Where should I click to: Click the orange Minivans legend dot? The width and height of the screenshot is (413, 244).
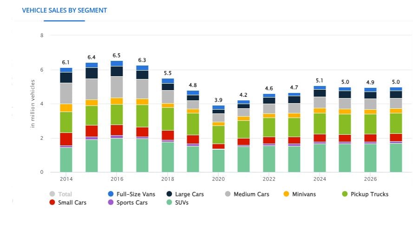click(286, 194)
